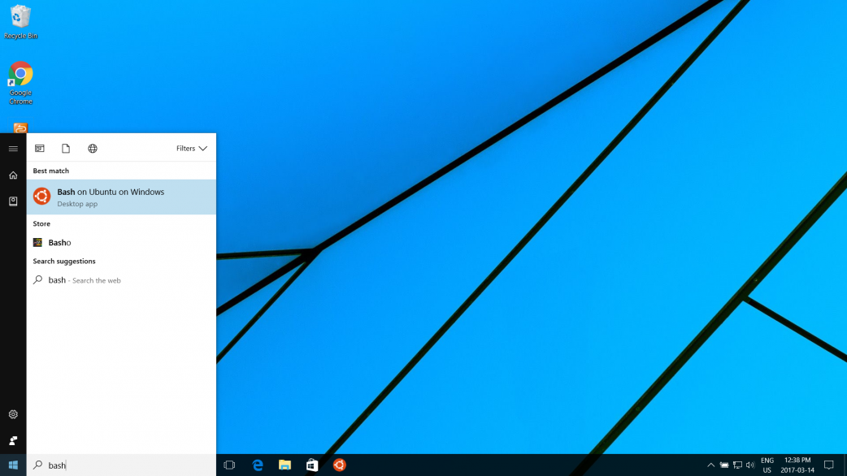Filter search results by Apps icon
847x476 pixels.
pos(39,149)
